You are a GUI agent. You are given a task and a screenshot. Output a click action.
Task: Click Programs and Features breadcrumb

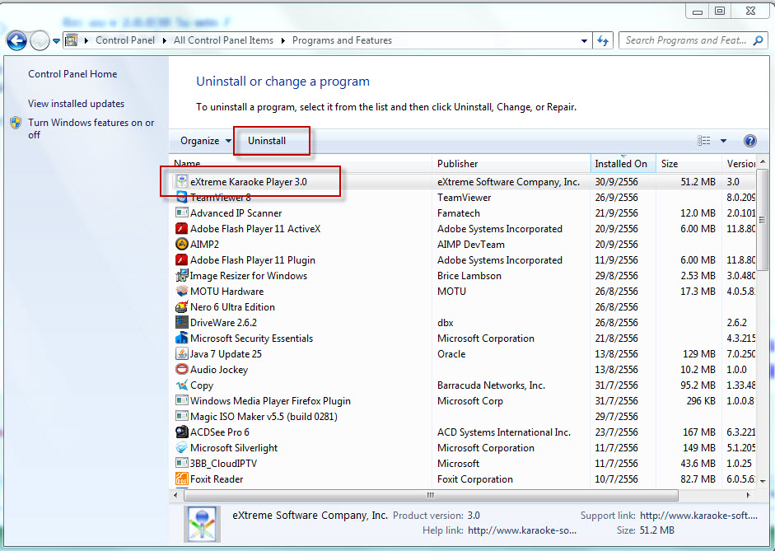coord(342,40)
